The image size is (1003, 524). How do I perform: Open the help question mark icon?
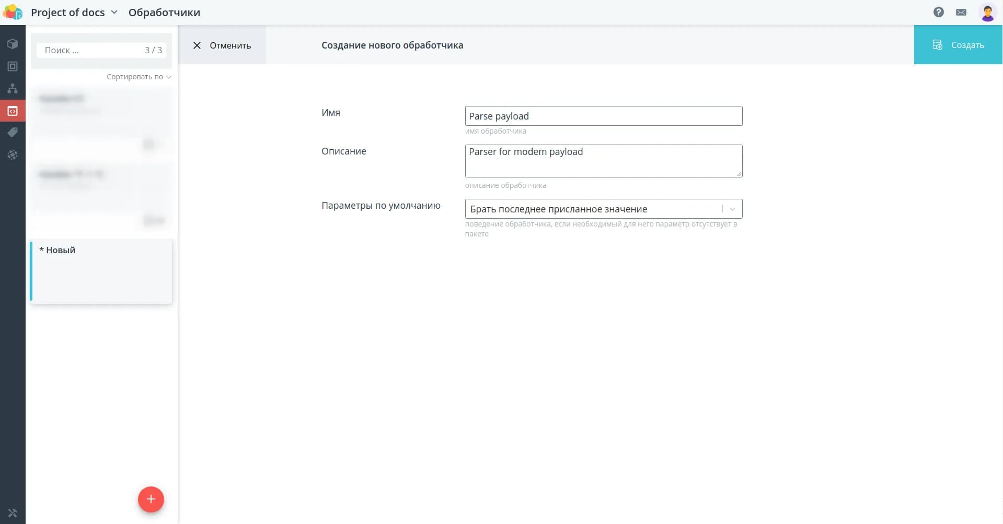pos(938,12)
